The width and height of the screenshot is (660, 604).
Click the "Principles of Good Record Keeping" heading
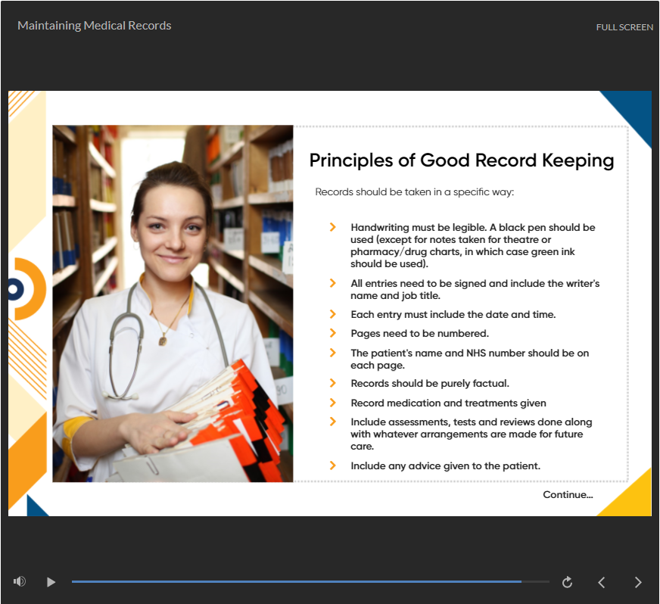[x=461, y=160]
